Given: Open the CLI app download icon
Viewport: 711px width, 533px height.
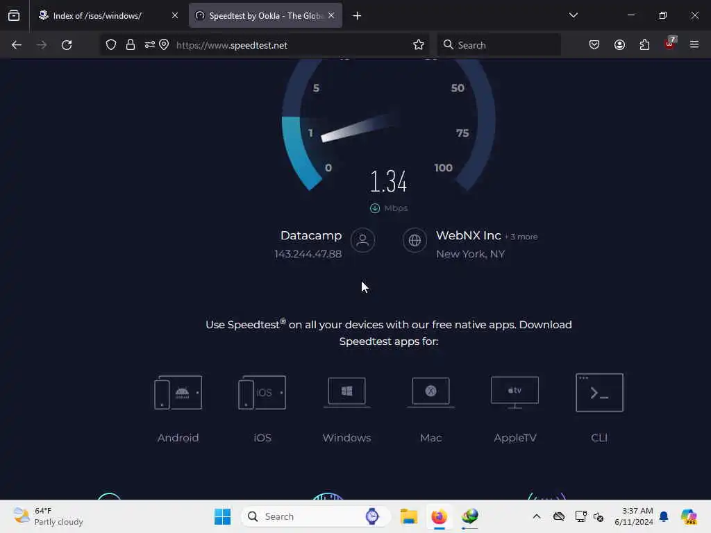Looking at the screenshot, I should [599, 393].
